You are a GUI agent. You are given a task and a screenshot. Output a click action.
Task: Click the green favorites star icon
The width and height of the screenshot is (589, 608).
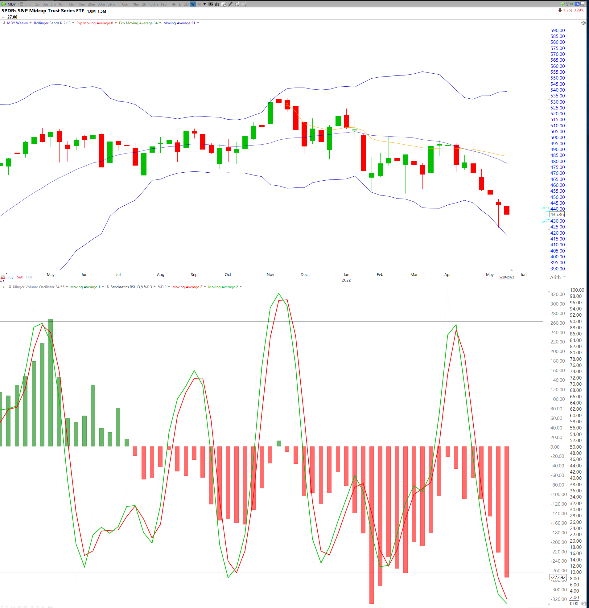pos(562,4)
